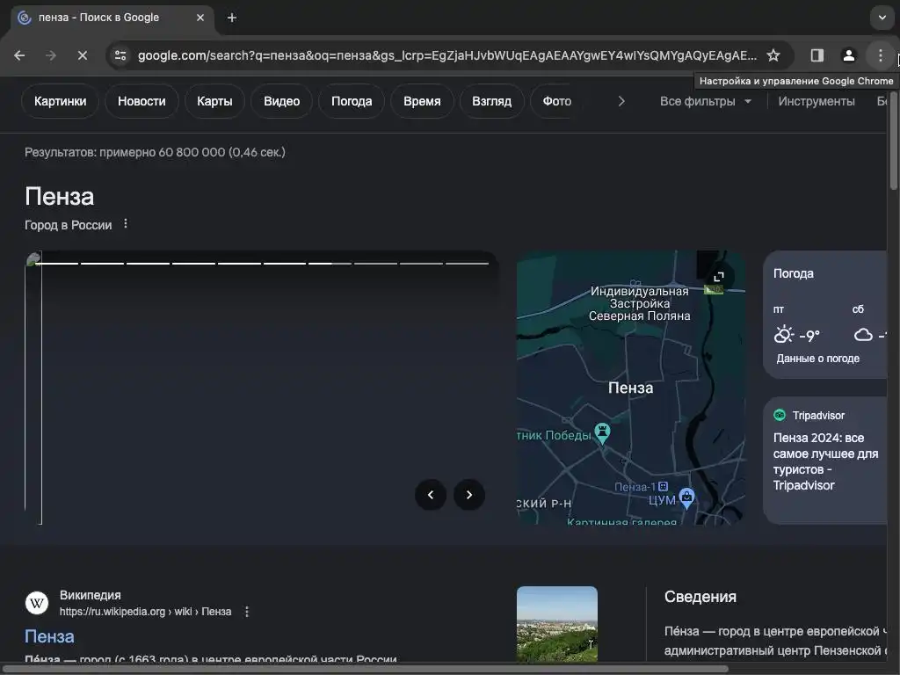The height and width of the screenshot is (675, 900).
Task: Open the Все фильтры dropdown
Action: [x=706, y=101]
